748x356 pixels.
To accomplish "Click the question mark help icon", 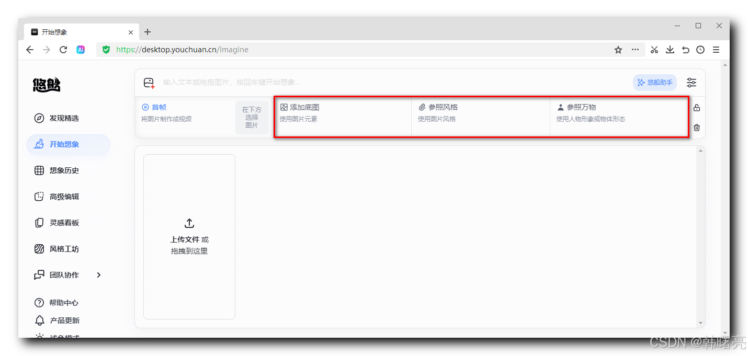I will [39, 303].
